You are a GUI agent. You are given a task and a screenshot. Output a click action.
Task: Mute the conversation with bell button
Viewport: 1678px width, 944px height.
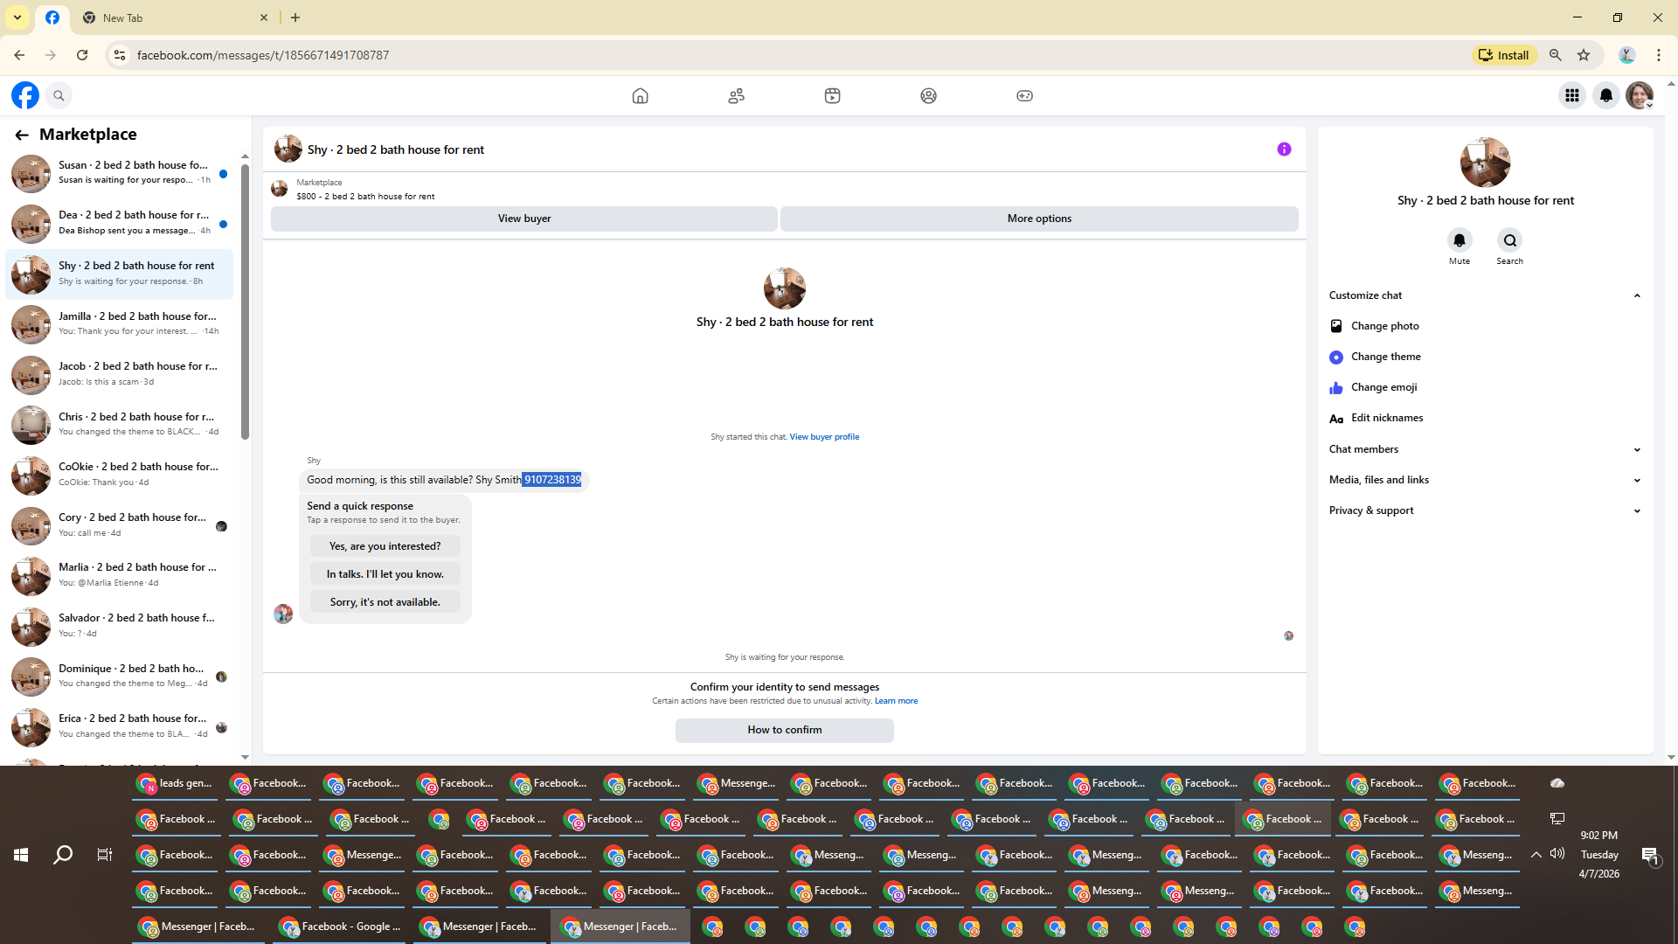[x=1459, y=240]
